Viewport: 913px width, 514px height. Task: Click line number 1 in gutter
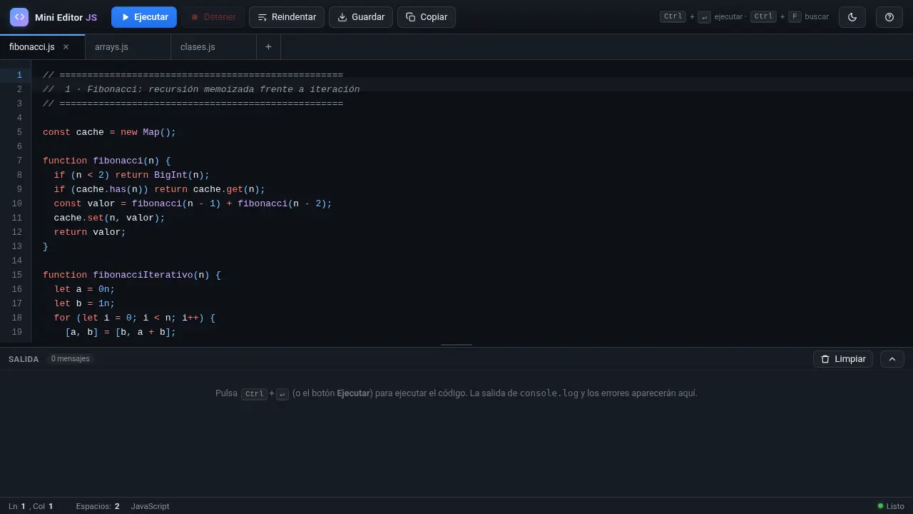click(x=19, y=75)
